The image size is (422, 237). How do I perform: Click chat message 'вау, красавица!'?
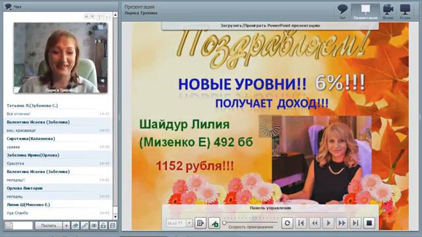pyautogui.click(x=21, y=130)
